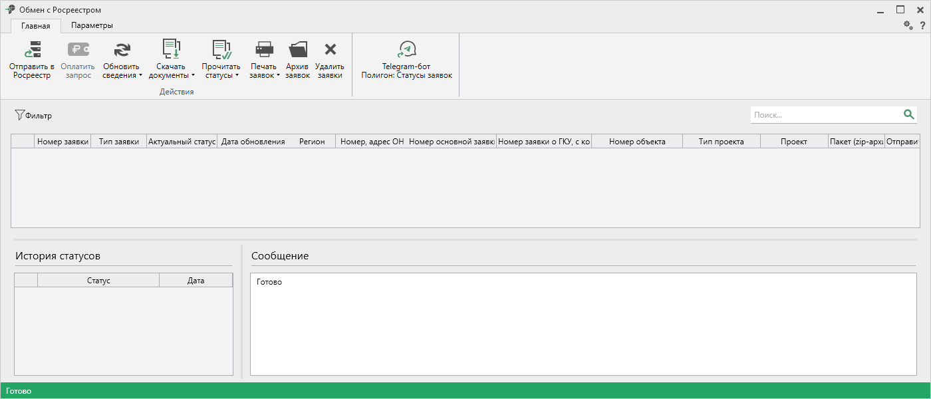Viewport: 931px width, 399px height.
Task: Click inside the Поиск search field
Action: click(x=825, y=115)
